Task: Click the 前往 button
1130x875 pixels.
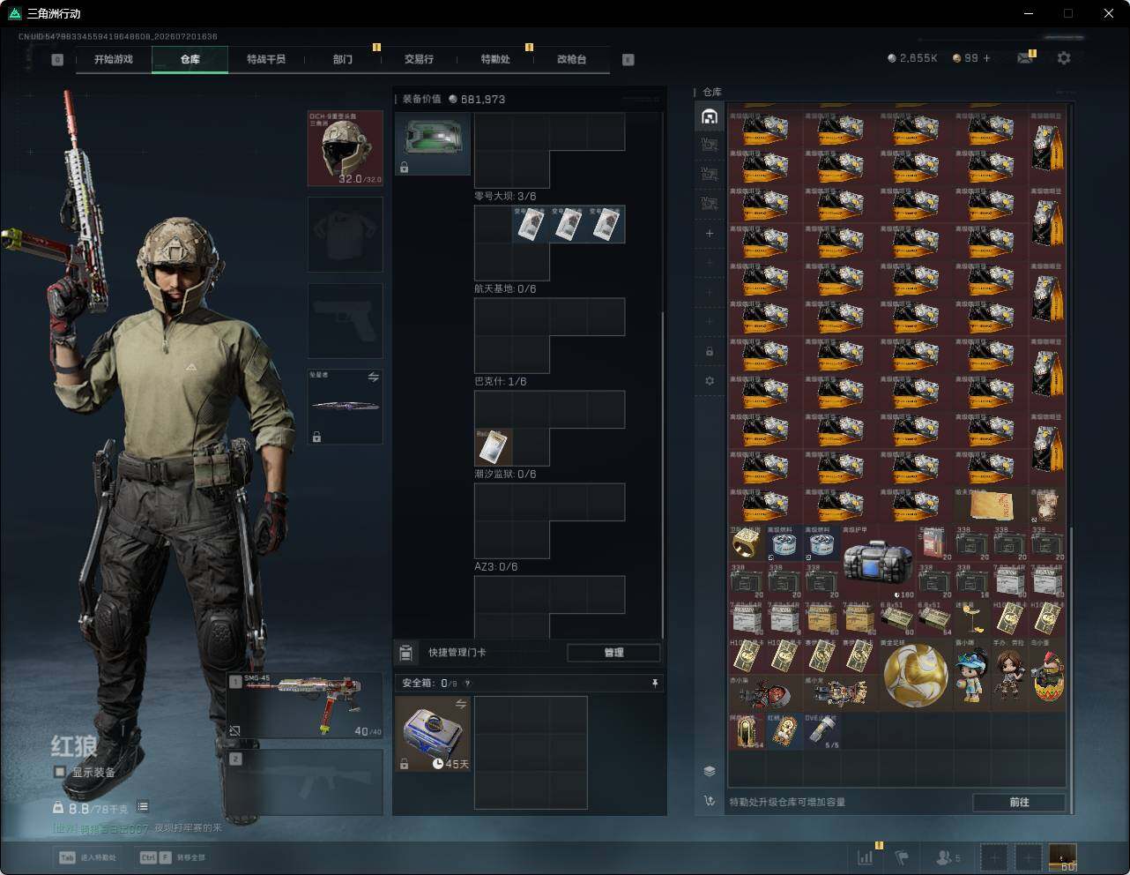Action: (1019, 802)
